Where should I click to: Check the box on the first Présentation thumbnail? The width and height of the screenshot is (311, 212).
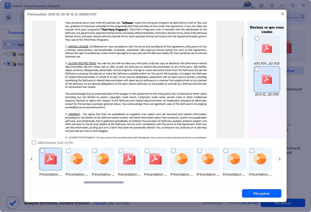(42, 150)
